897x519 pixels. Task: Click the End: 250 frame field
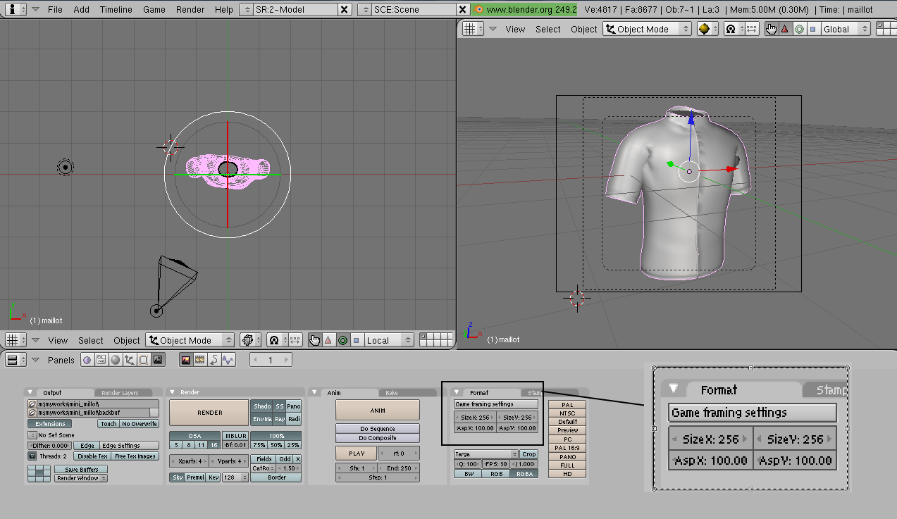coord(398,468)
